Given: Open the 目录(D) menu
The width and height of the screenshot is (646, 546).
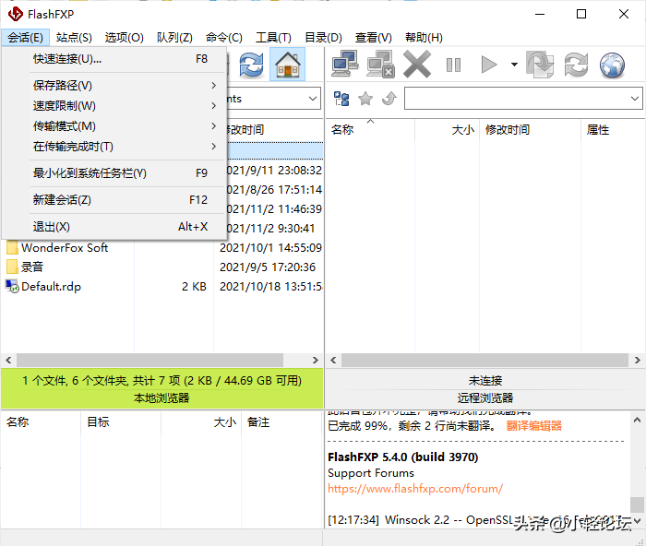Looking at the screenshot, I should pos(323,38).
